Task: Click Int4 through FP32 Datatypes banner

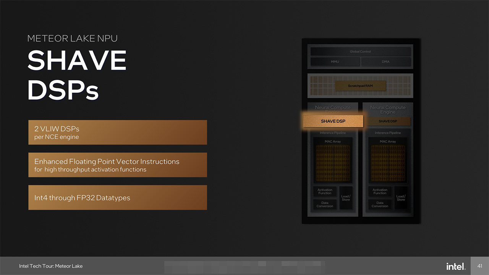Action: pyautogui.click(x=118, y=197)
